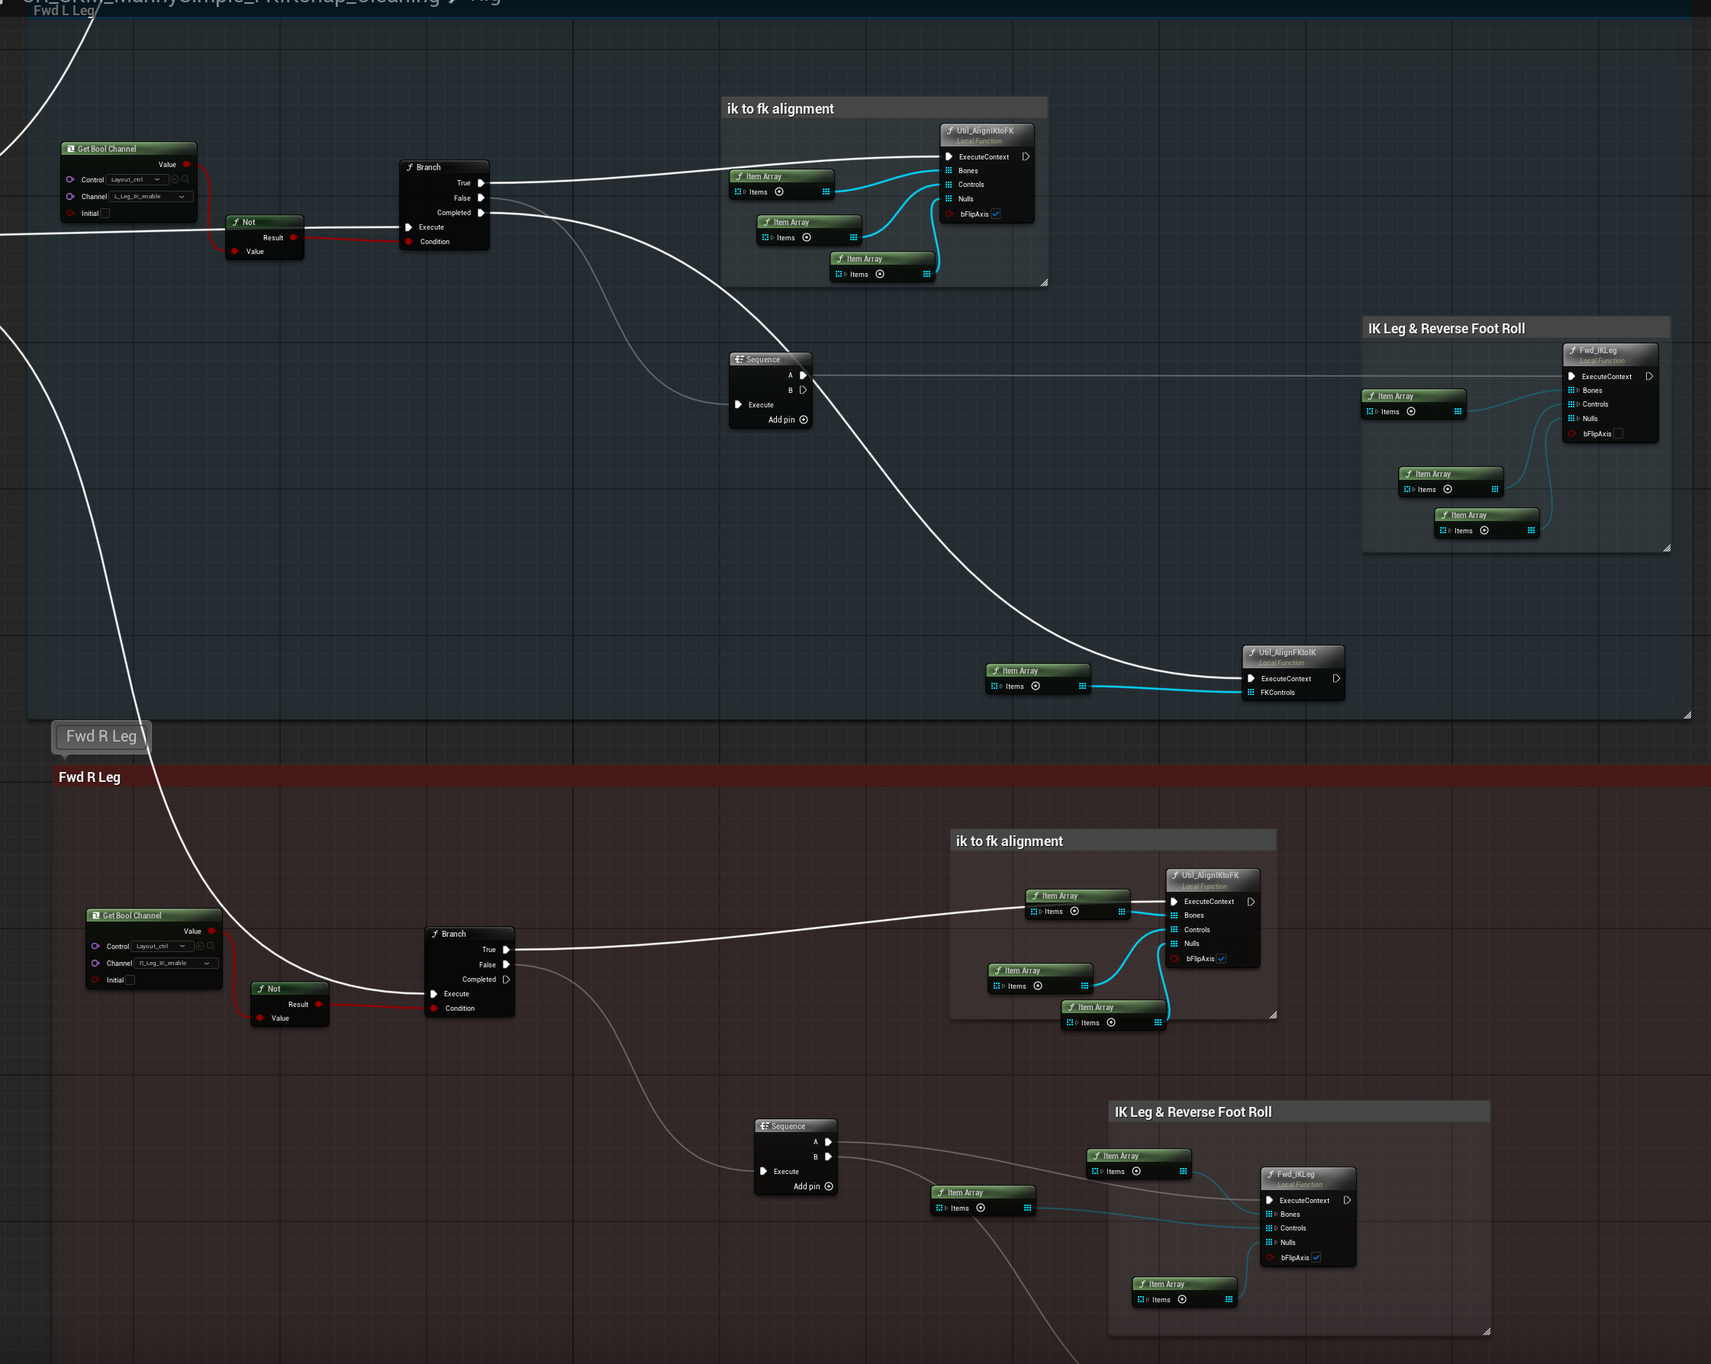Click the red Result pin on Fwd R Leg Not node
Image resolution: width=1711 pixels, height=1364 pixels.
click(318, 1004)
